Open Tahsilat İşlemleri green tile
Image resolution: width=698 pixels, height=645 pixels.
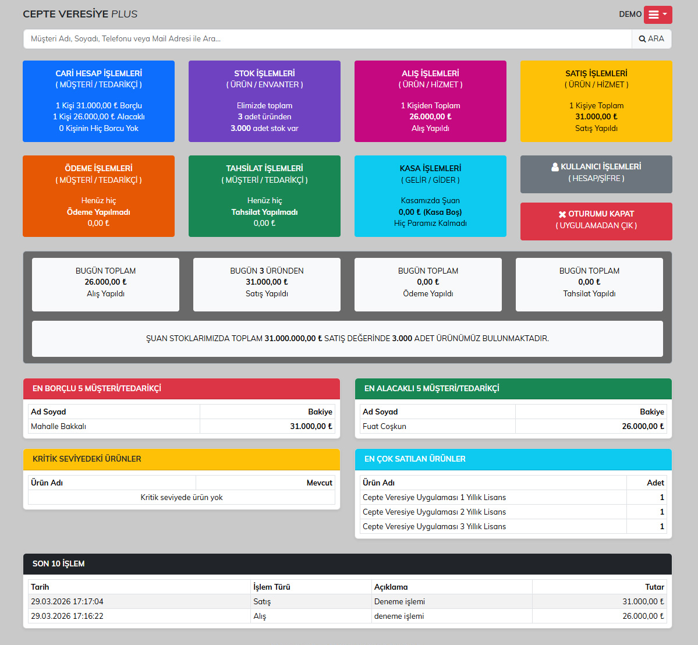point(264,196)
